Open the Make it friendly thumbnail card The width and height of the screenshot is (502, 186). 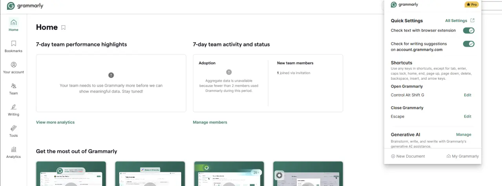tap(150, 173)
